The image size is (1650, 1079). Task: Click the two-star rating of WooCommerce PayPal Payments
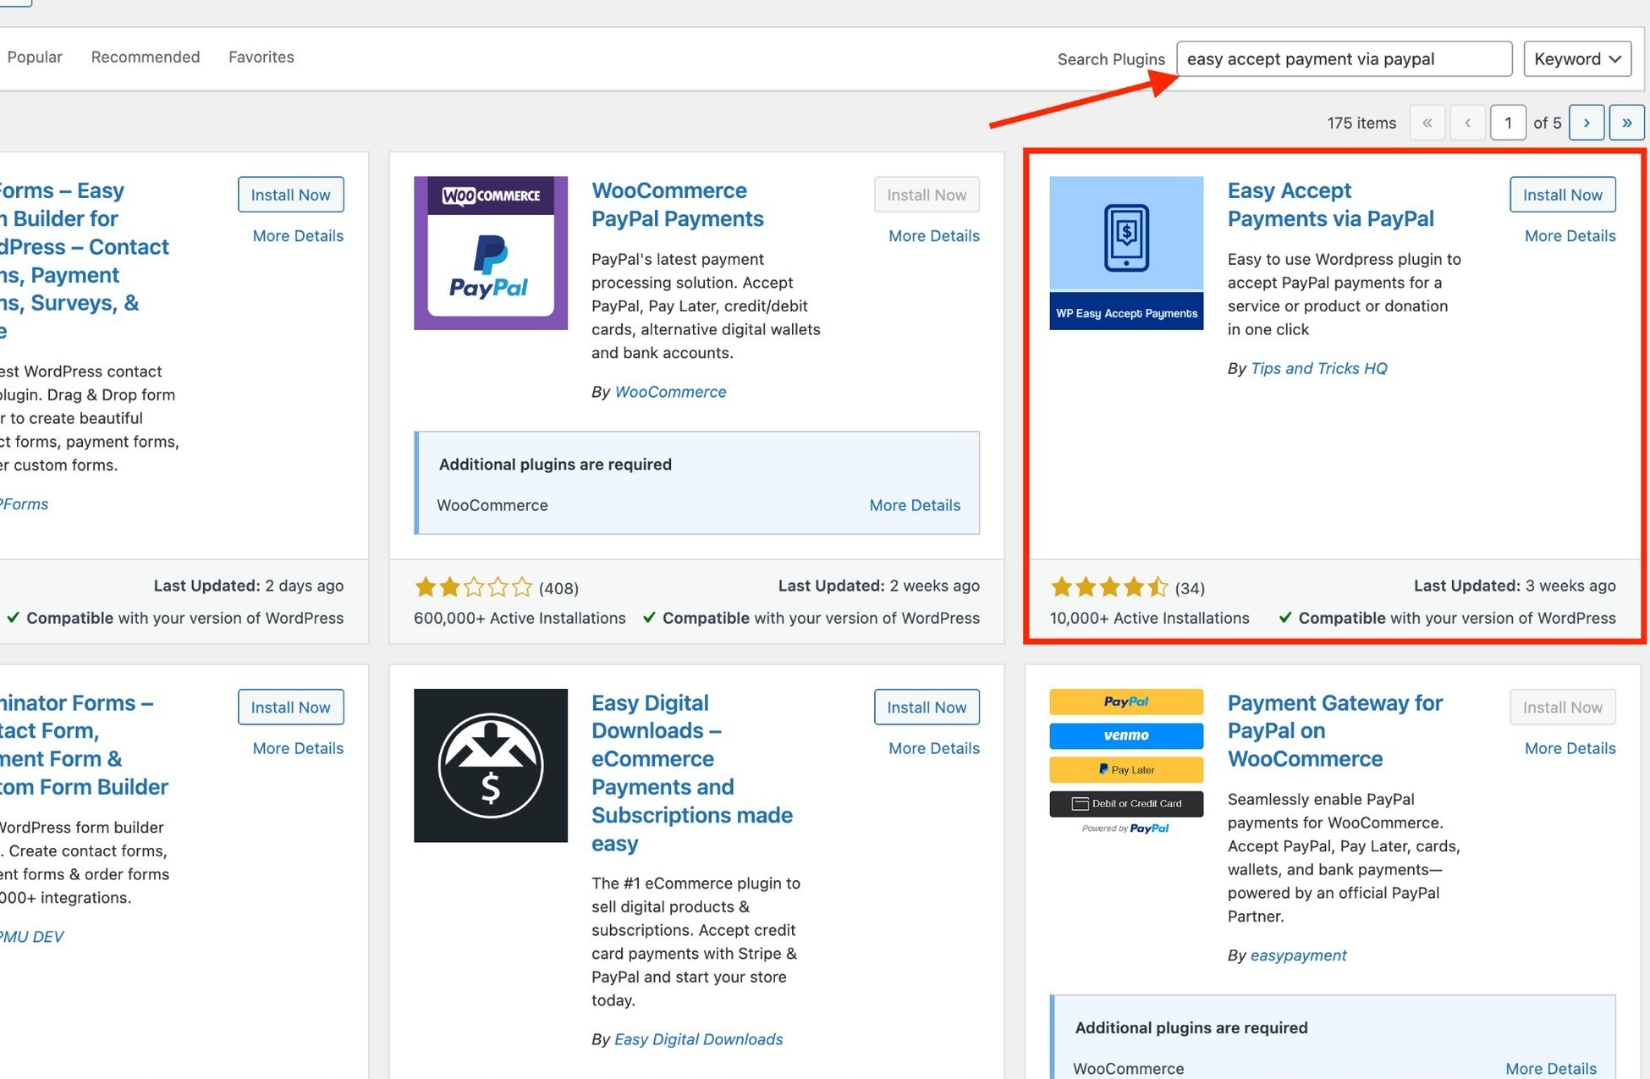point(474,586)
